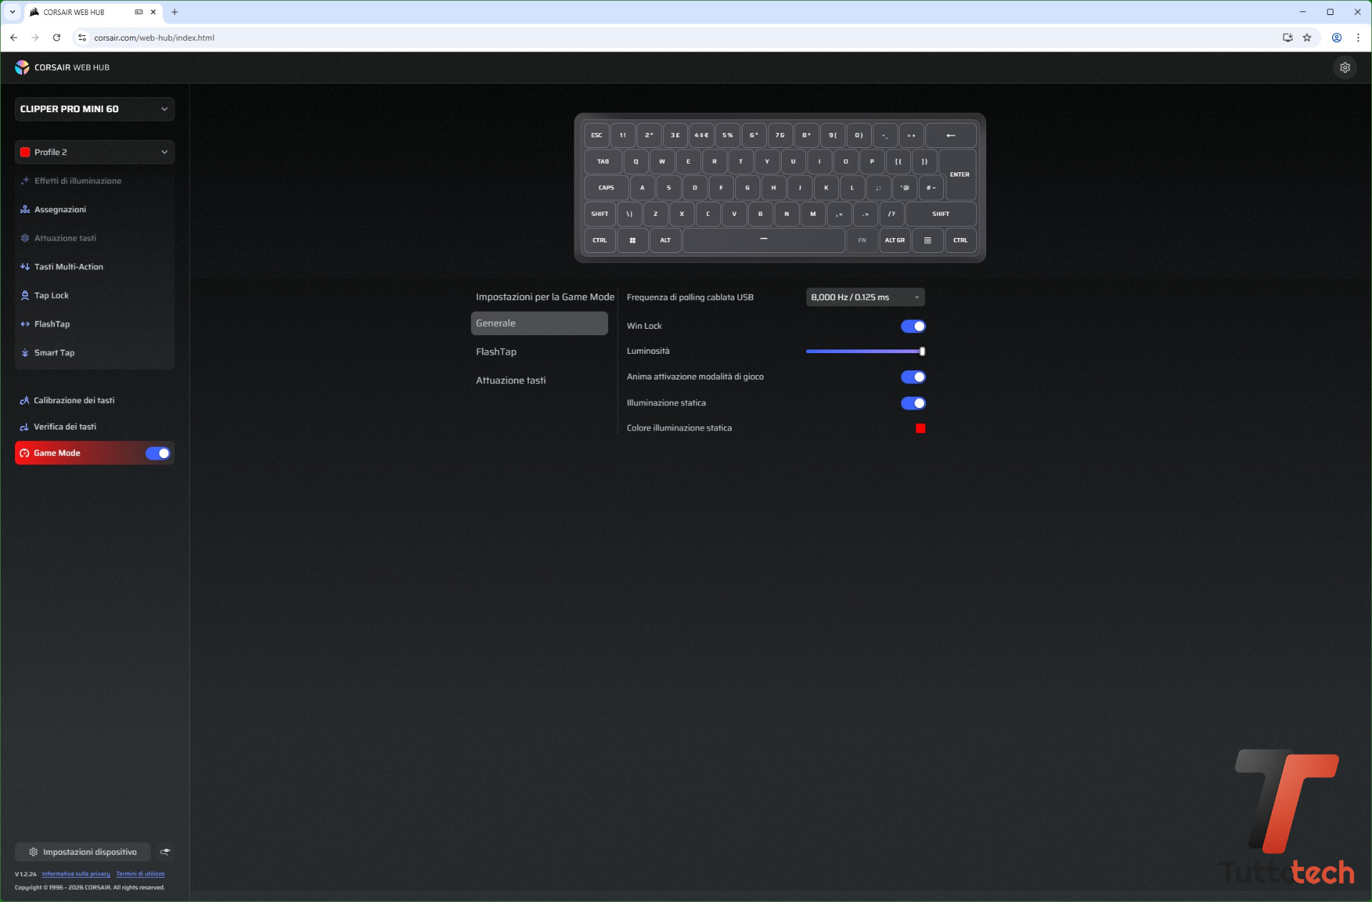Open Verifica dei tasti

94,427
